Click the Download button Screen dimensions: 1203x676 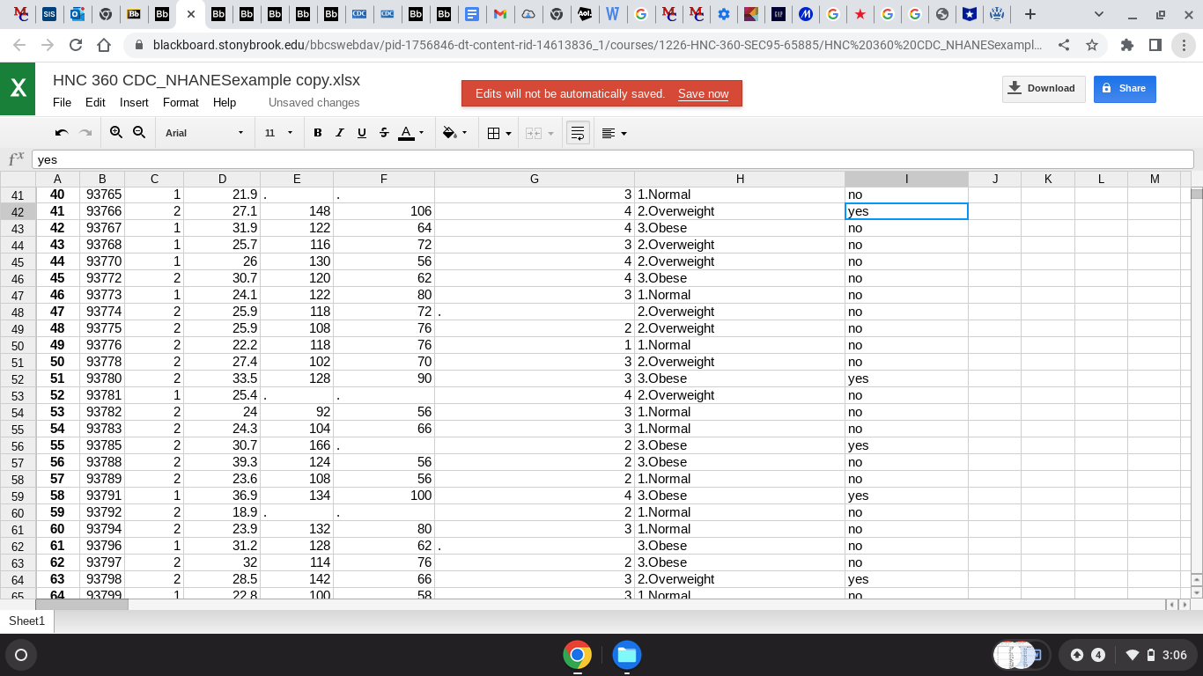[x=1044, y=88]
